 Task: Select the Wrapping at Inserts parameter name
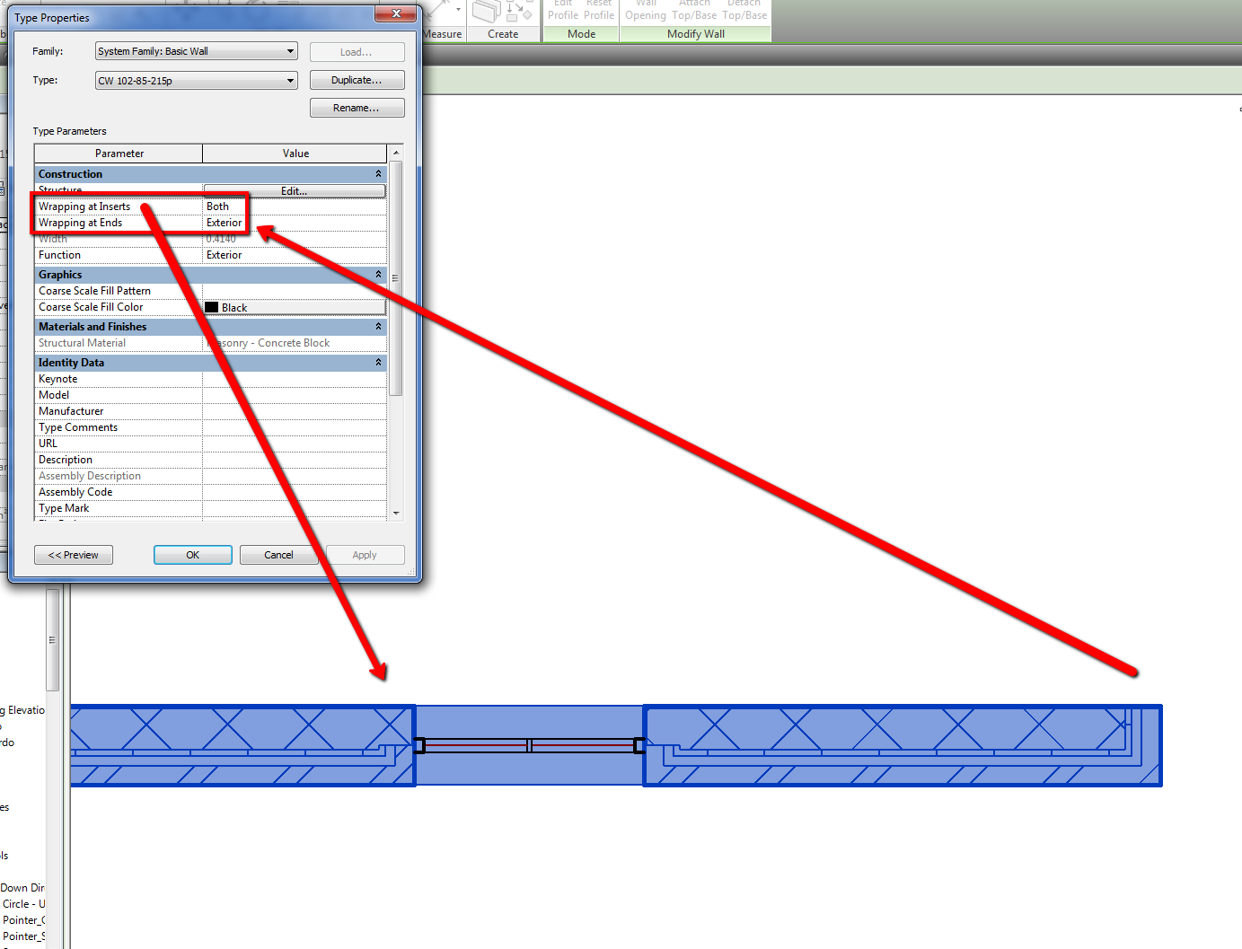pos(84,206)
